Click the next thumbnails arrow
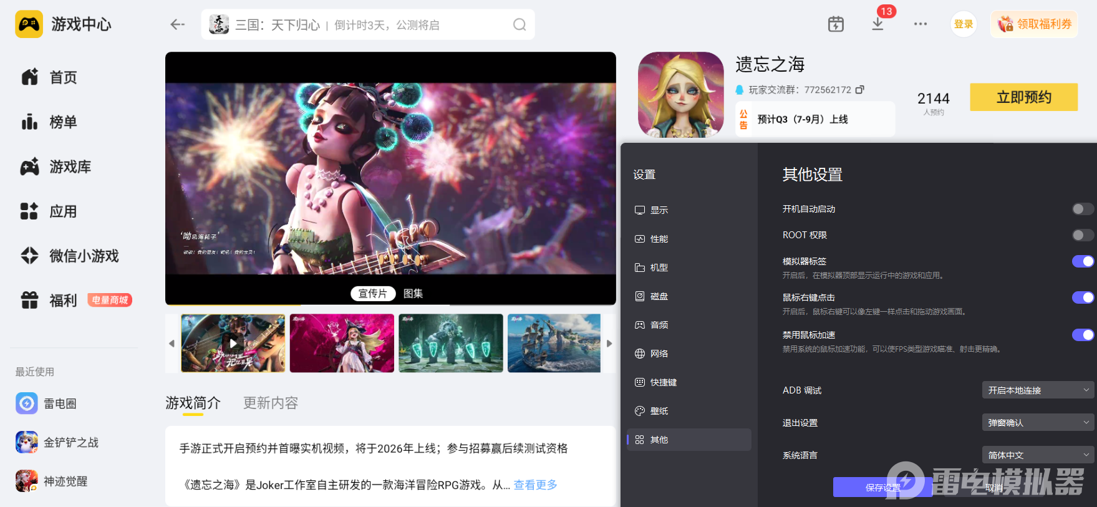 [x=609, y=344]
